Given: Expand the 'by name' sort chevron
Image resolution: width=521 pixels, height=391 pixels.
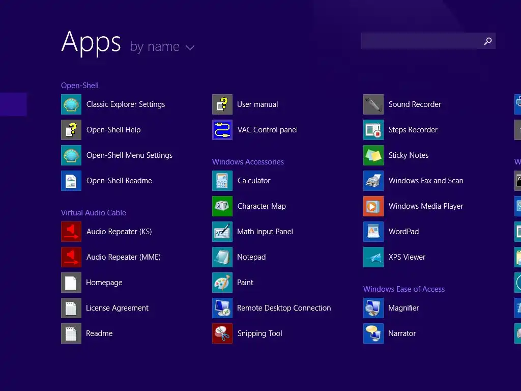Looking at the screenshot, I should [x=190, y=47].
